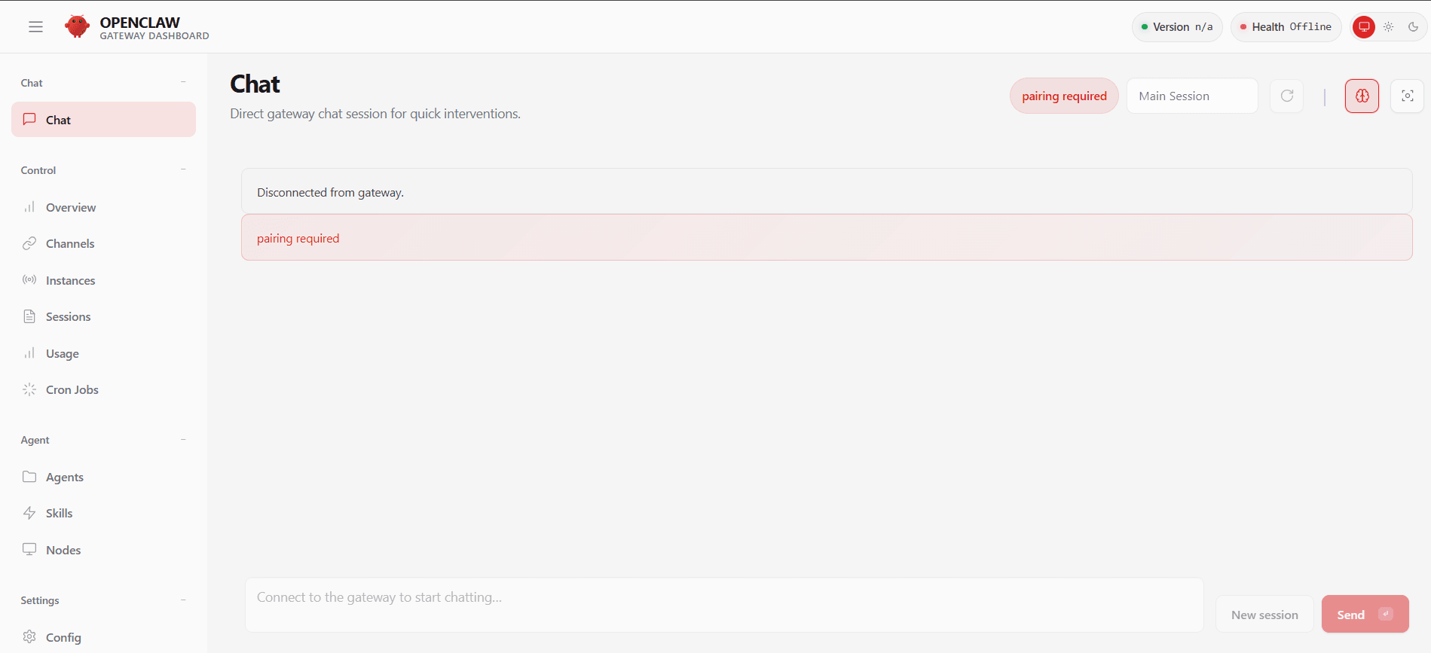Switch to dark theme with moon icon
The height and width of the screenshot is (653, 1431).
(1413, 27)
